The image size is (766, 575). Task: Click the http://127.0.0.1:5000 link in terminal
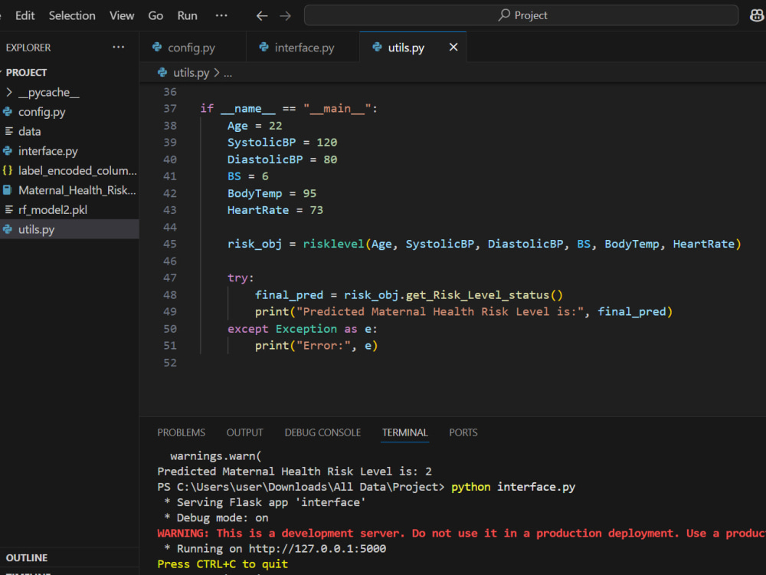click(317, 549)
